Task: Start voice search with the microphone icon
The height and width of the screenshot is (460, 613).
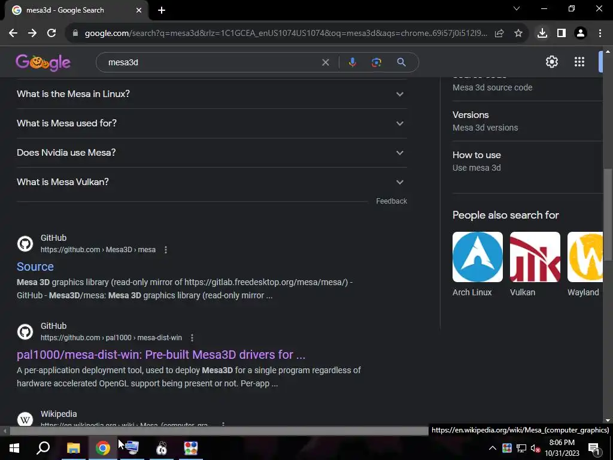Action: tap(352, 62)
